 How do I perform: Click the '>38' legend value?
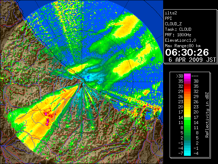pyautogui.click(x=180, y=76)
